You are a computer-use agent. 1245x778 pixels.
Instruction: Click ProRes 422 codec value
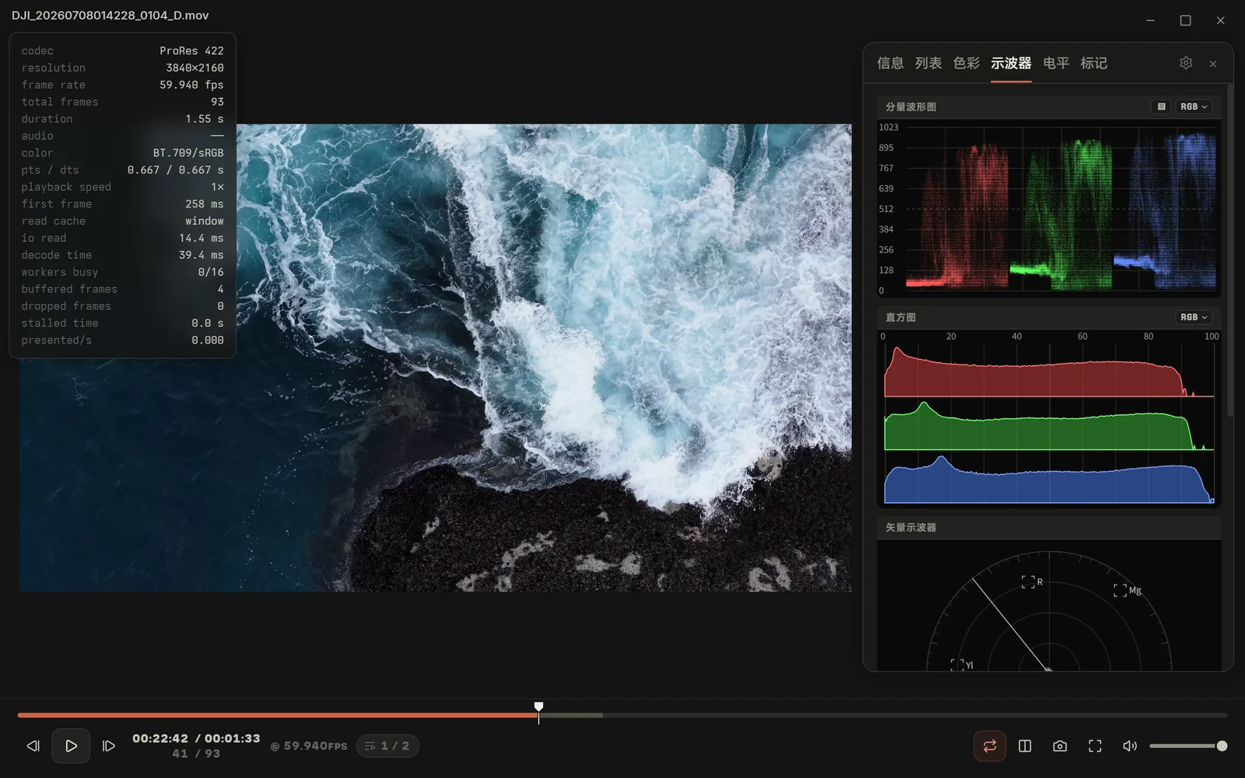pyautogui.click(x=191, y=51)
